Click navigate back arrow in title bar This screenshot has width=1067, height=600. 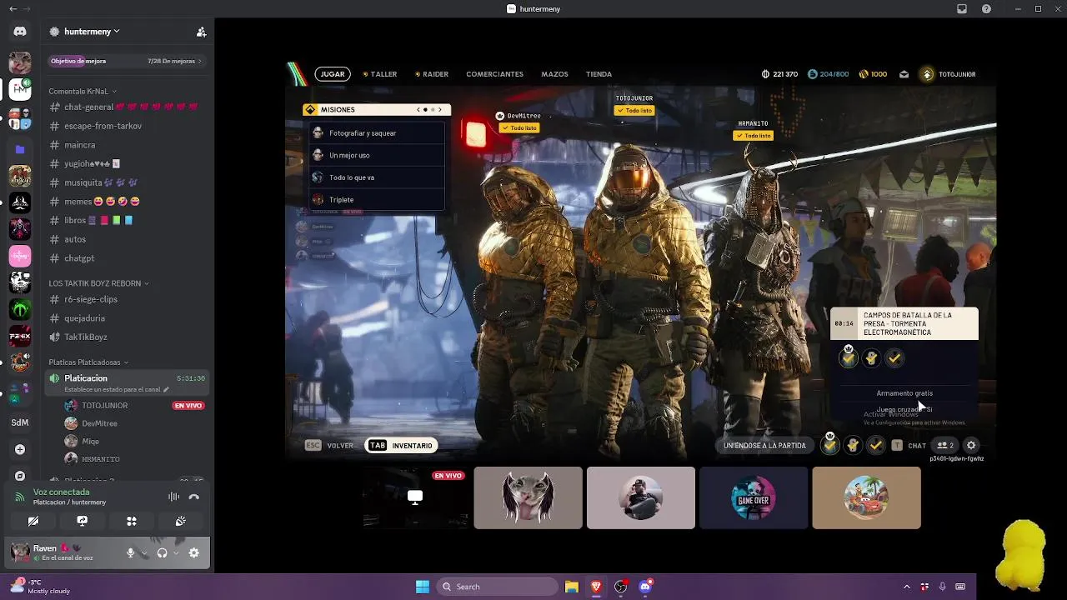[13, 8]
